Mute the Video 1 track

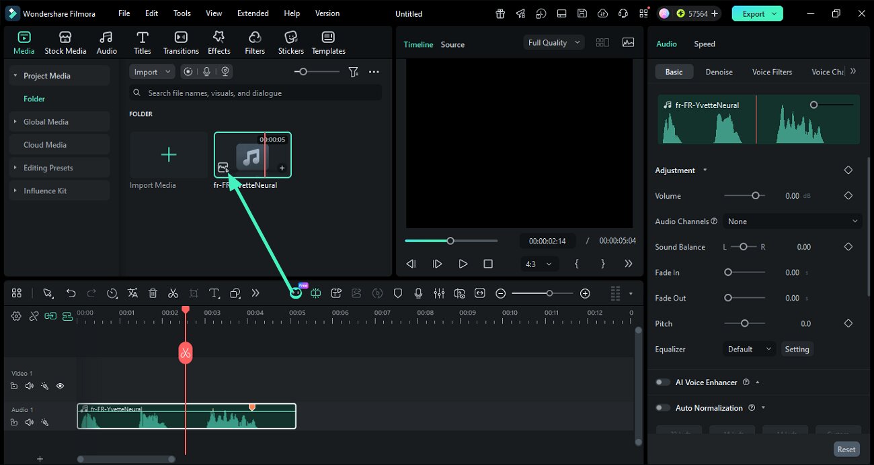(29, 386)
